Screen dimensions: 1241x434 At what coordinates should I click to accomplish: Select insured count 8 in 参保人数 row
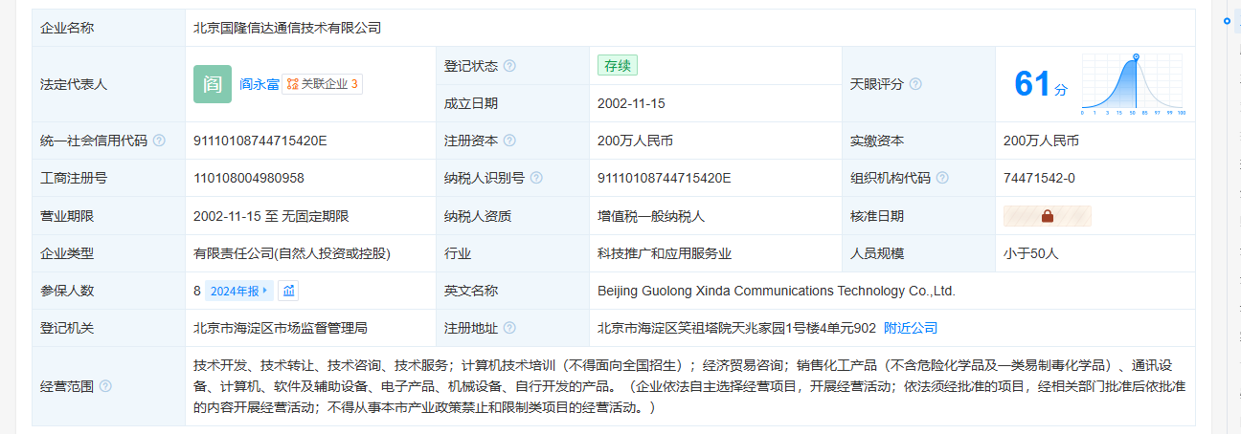(197, 291)
